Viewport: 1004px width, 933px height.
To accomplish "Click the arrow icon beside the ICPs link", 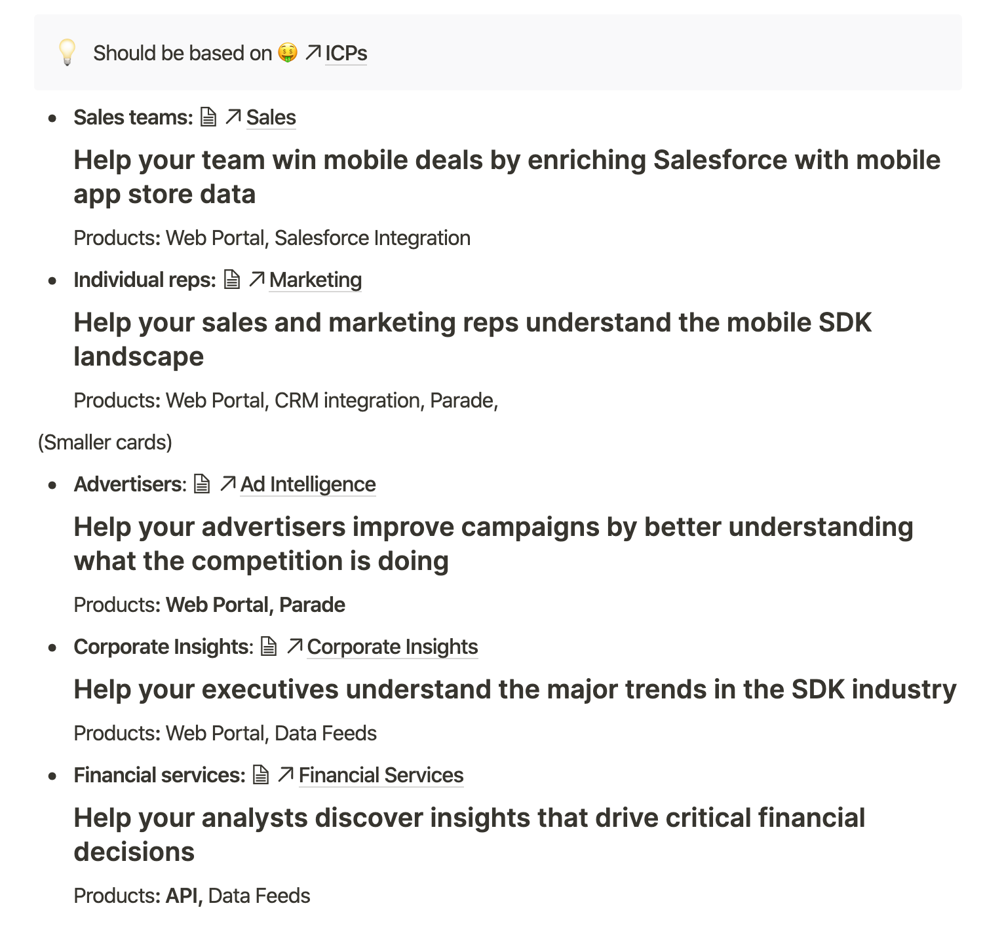I will click(x=313, y=52).
